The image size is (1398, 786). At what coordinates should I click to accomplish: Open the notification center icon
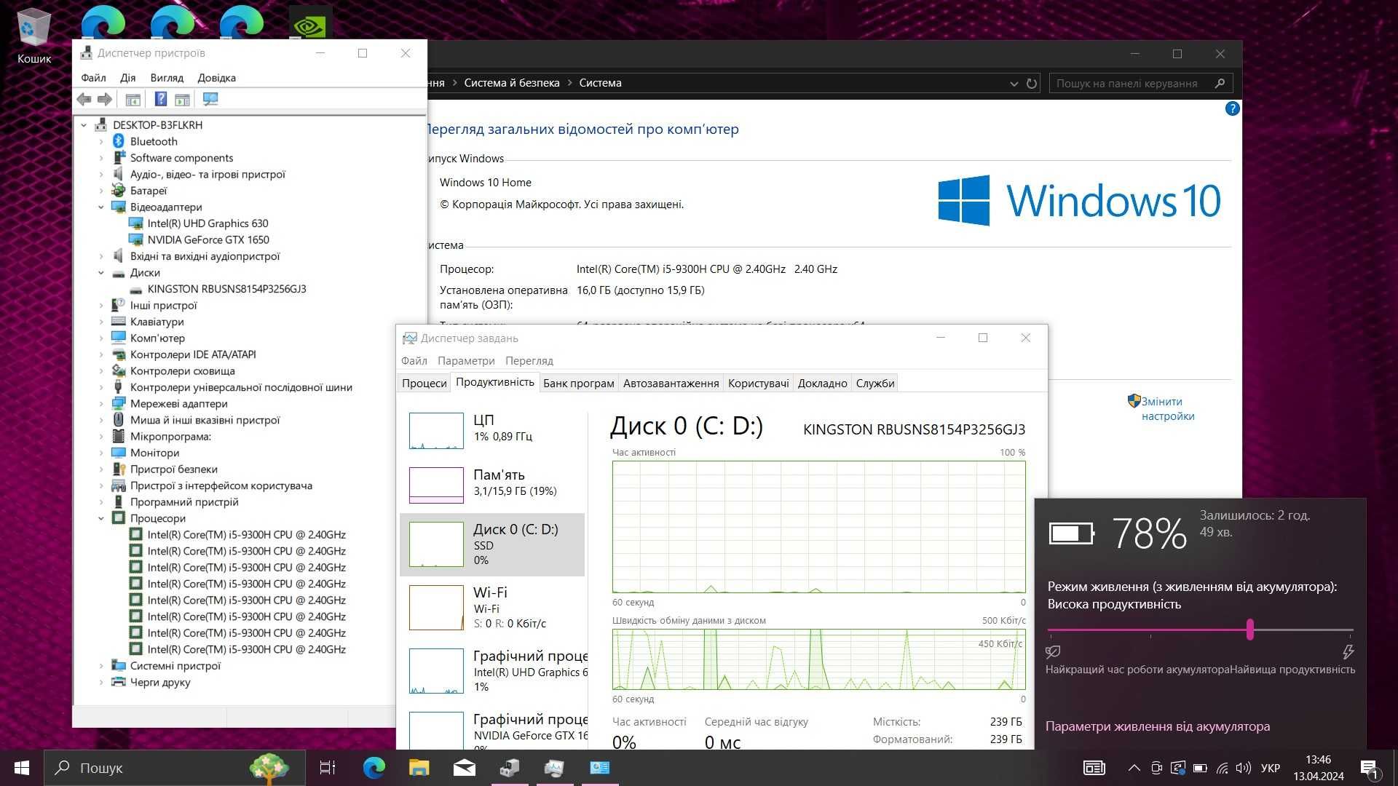(x=1370, y=769)
